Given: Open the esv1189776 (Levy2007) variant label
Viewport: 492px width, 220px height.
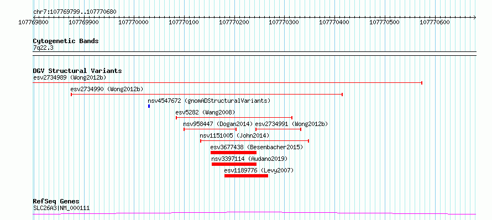Looking at the screenshot, I should (x=259, y=170).
